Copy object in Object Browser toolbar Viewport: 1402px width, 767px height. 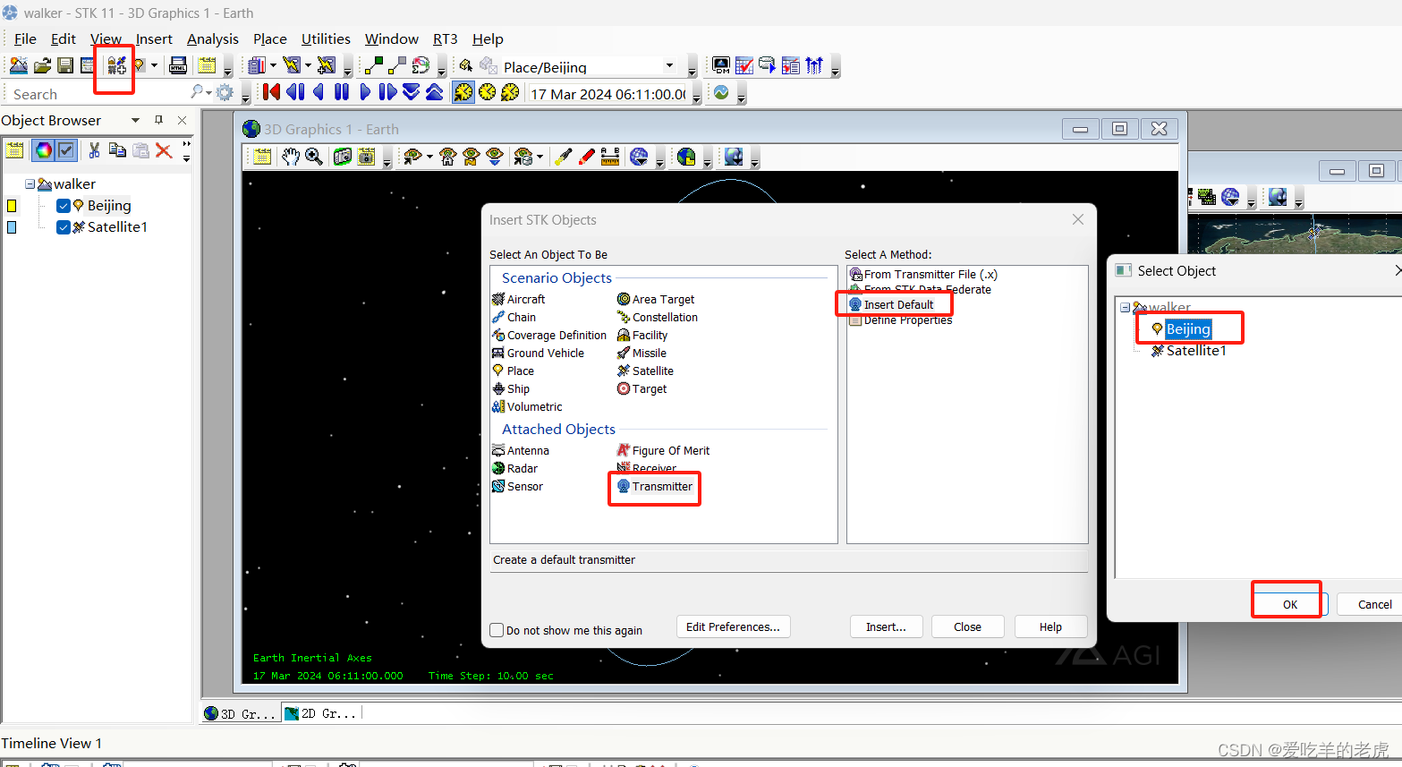click(x=117, y=150)
